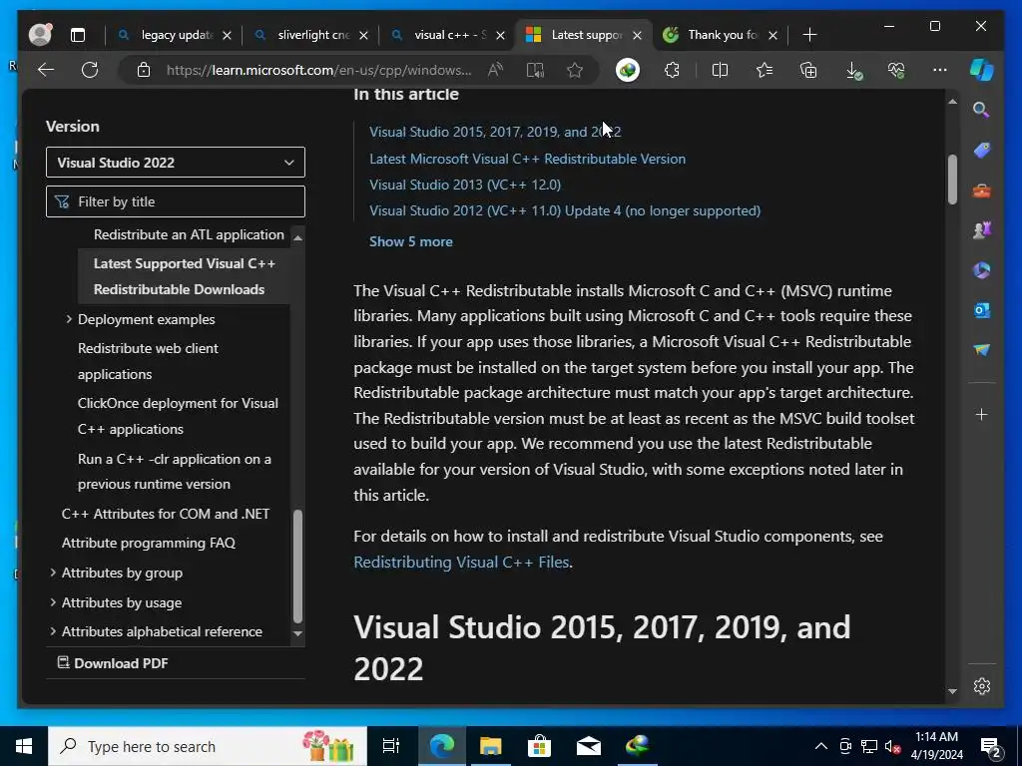Switch to the silverlight search tab
This screenshot has width=1022, height=766.
(x=313, y=35)
